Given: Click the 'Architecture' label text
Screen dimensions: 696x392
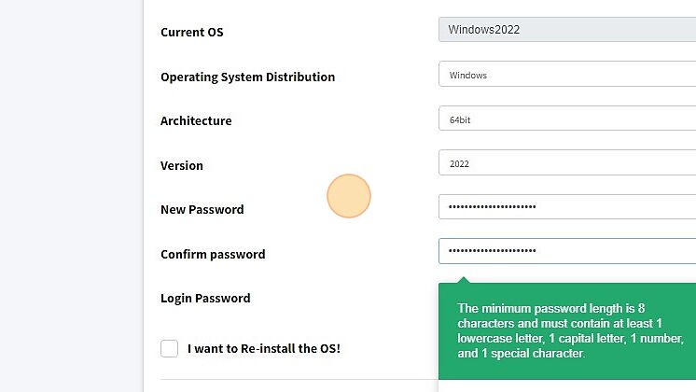Looking at the screenshot, I should tap(196, 120).
